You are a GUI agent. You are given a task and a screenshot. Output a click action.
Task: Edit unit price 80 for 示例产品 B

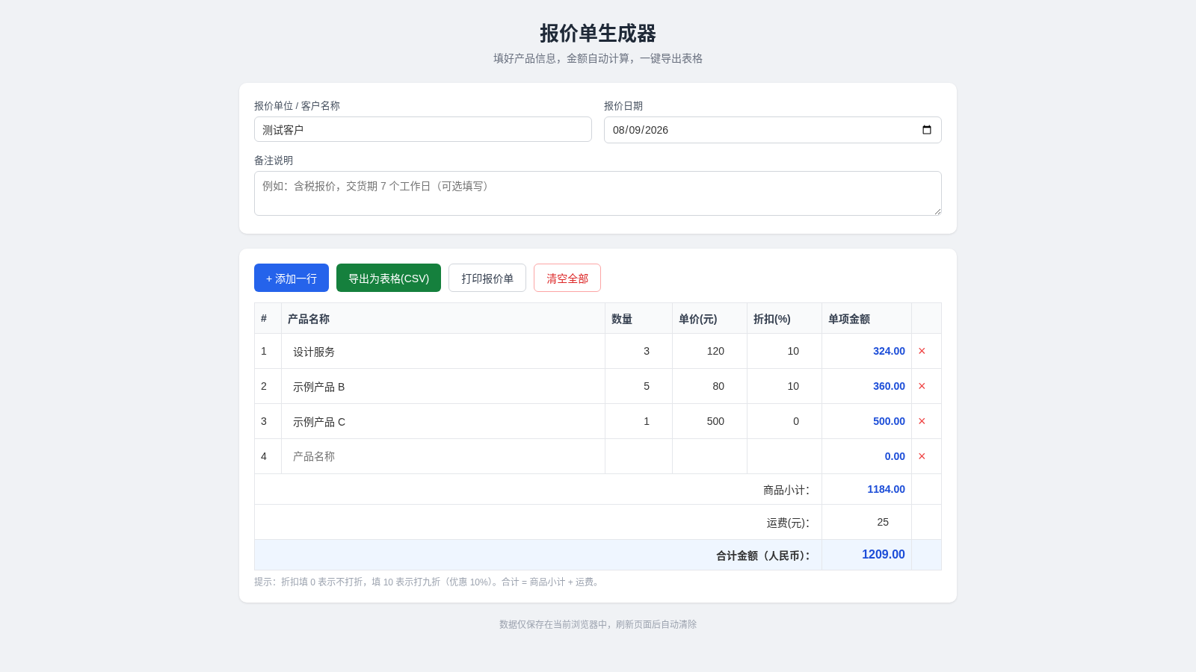point(709,386)
